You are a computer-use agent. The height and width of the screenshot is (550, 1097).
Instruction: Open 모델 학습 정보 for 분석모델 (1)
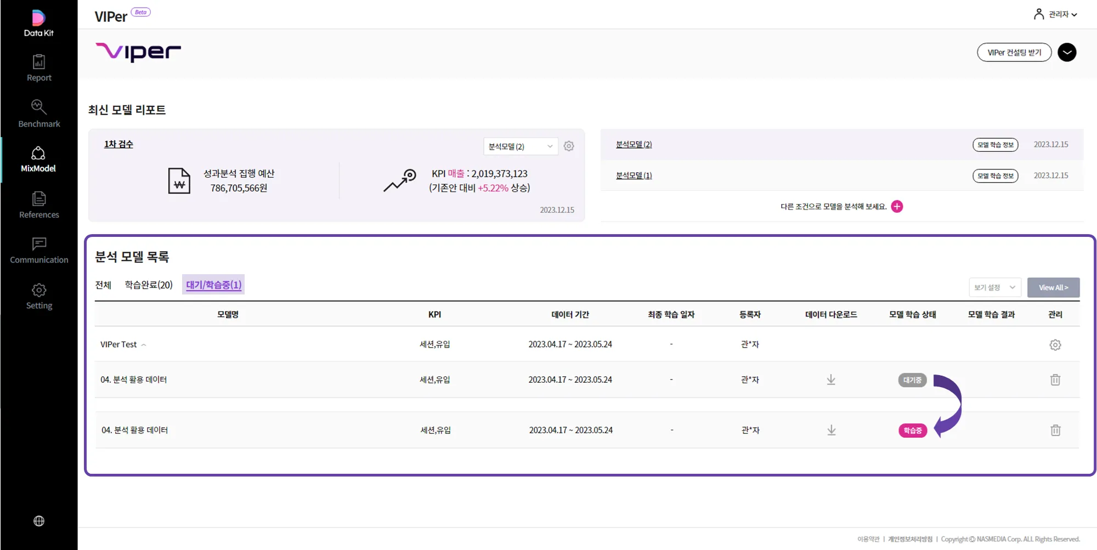point(996,176)
